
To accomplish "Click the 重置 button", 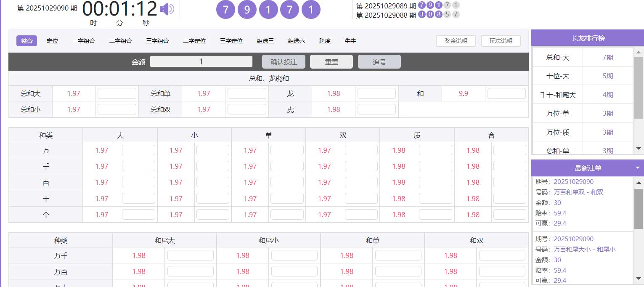I will (331, 62).
